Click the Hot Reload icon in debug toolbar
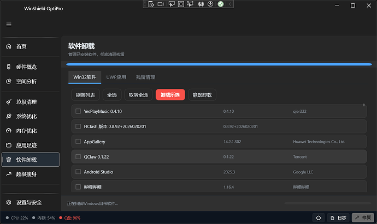 pyautogui.click(x=201, y=4)
